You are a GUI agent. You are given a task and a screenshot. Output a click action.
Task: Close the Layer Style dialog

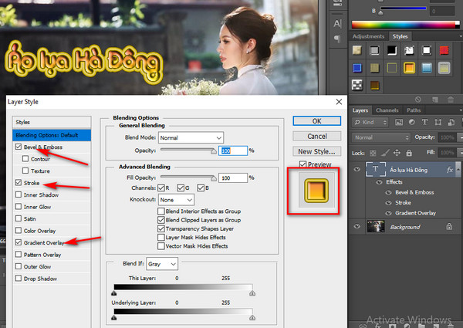click(x=339, y=102)
